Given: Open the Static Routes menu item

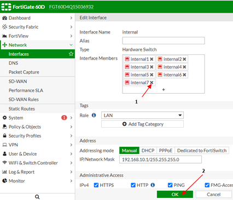Looking at the screenshot, I should click(37, 108).
